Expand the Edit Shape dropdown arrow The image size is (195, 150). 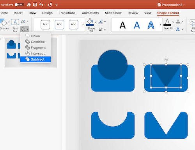point(27,22)
